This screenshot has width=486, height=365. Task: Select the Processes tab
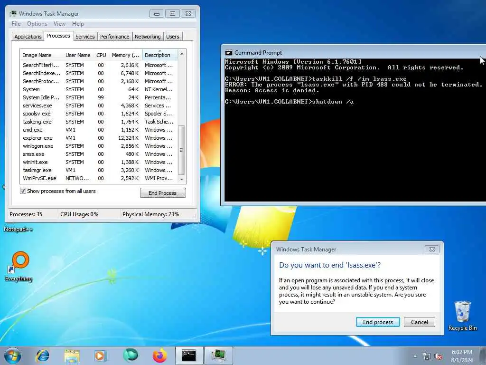coord(58,36)
